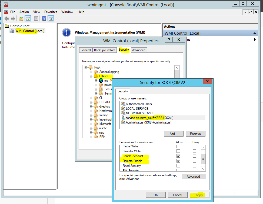Screen dimensions: 263x204
Task: Check Deny for Remote Enable
Action: click(194, 161)
